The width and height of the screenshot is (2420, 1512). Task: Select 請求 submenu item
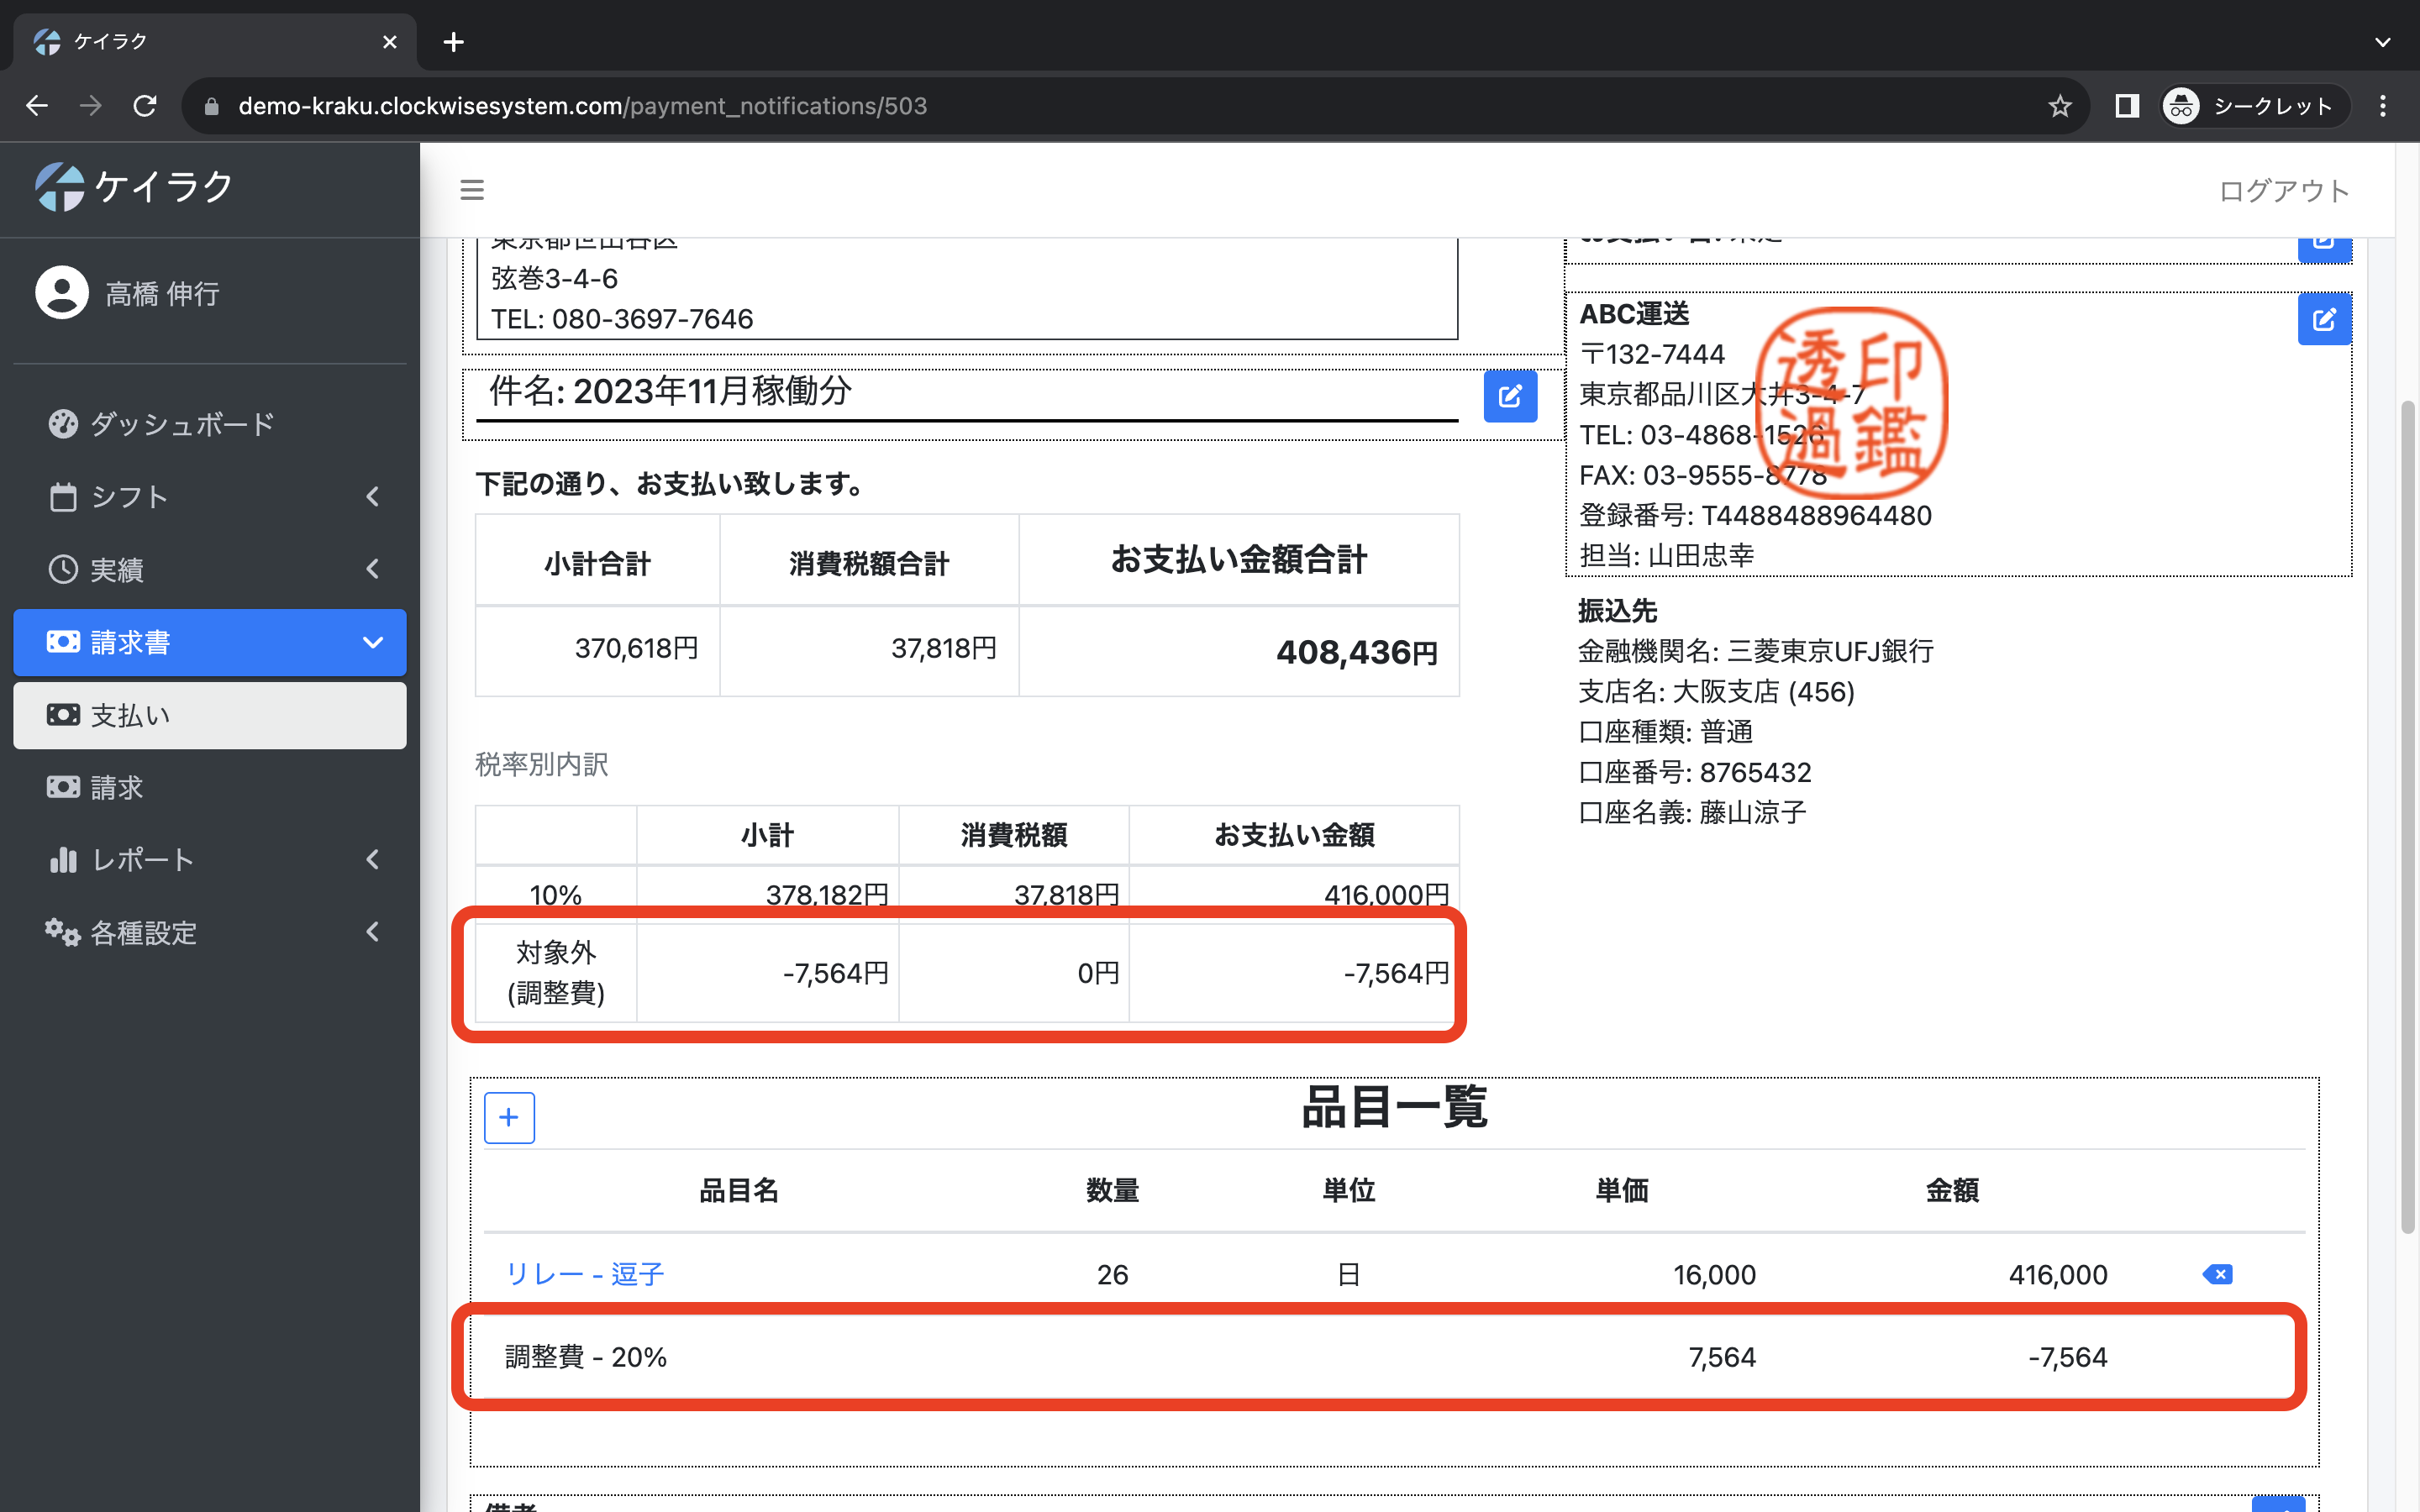point(210,788)
